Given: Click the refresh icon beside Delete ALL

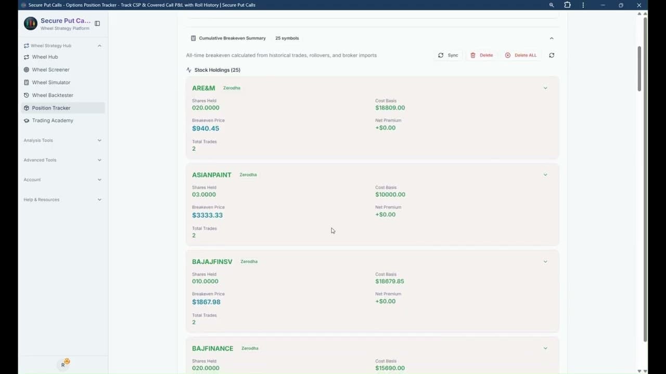Looking at the screenshot, I should [x=552, y=55].
